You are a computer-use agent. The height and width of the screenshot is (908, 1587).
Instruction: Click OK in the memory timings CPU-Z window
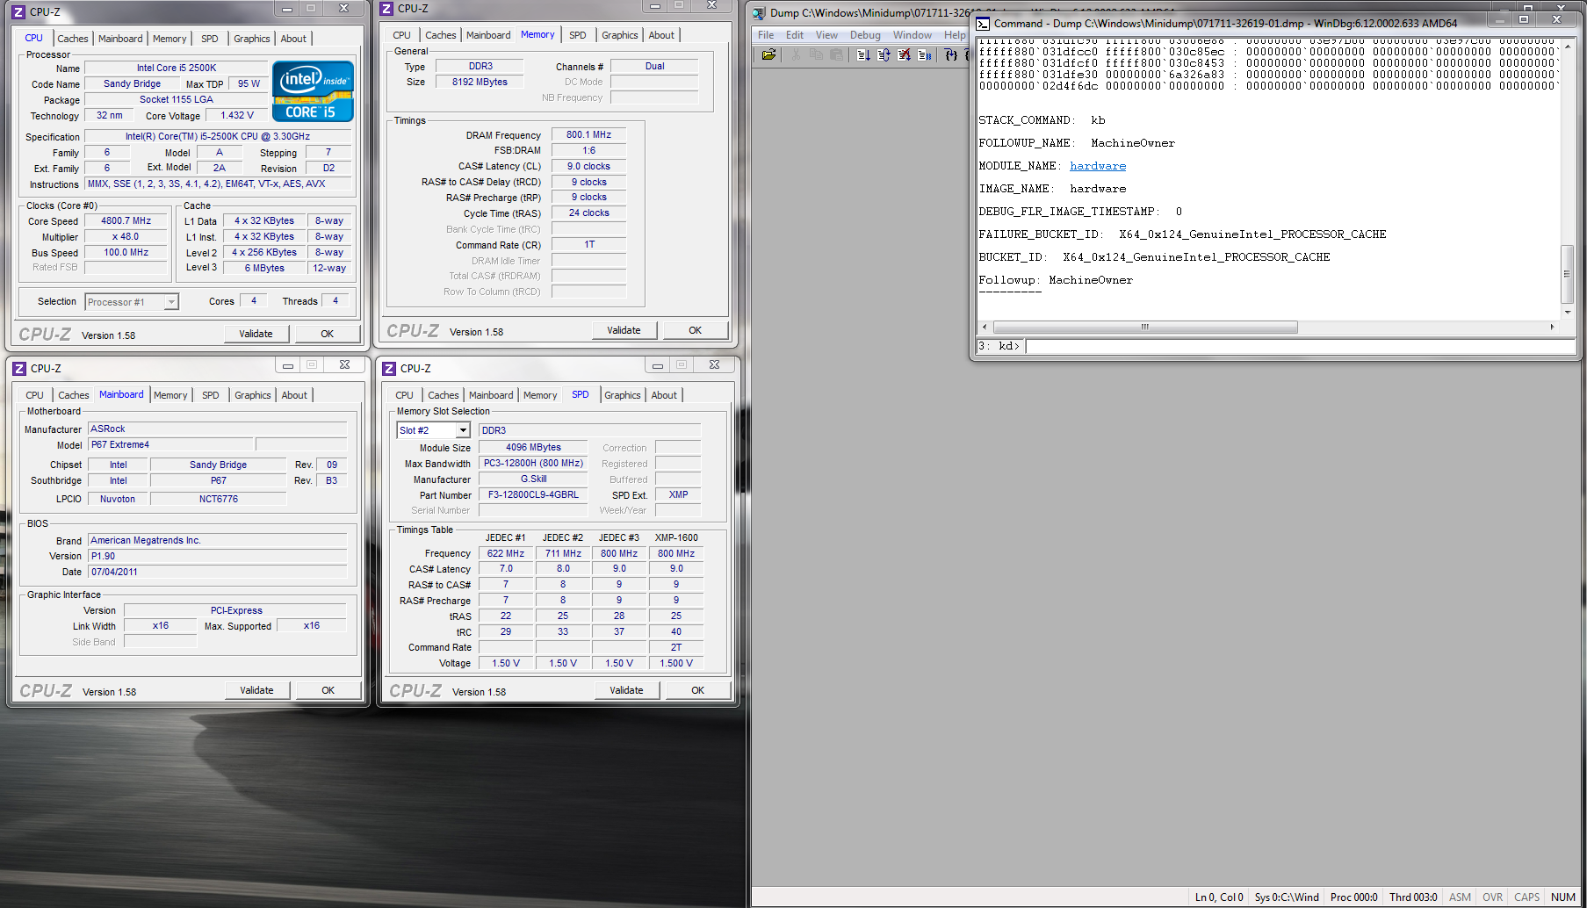point(696,330)
